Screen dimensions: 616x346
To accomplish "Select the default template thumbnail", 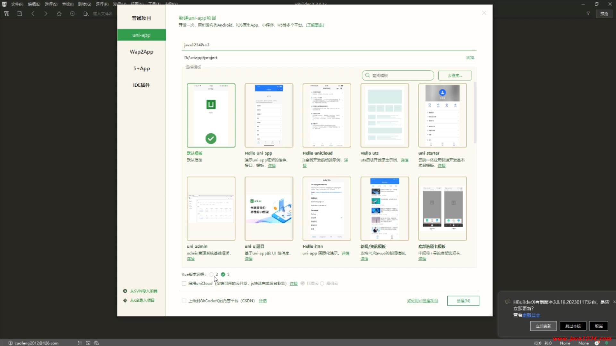I will (211, 115).
